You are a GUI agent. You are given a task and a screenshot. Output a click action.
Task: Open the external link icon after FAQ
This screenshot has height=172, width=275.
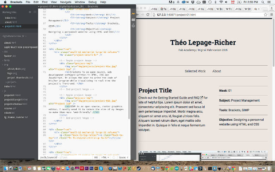click(201, 98)
